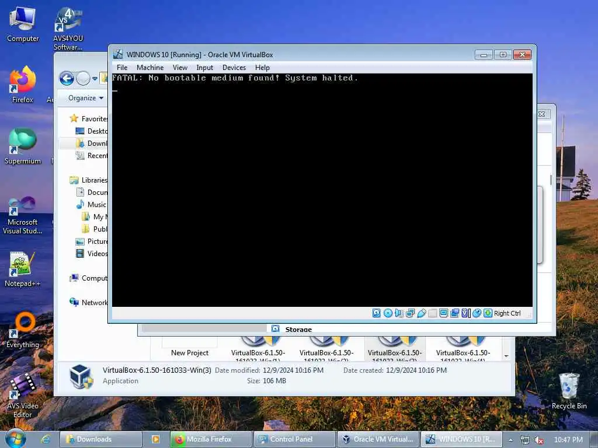Select Desktop under Favorites in explorer
Screen dimensions: 598x448
point(92,131)
